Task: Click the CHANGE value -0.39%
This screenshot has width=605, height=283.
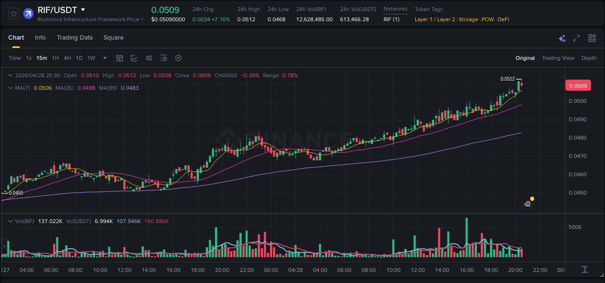Action: tap(250, 75)
